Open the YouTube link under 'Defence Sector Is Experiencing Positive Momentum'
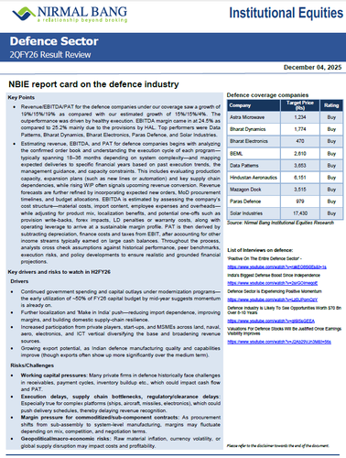346x458 pixels. (x=273, y=300)
